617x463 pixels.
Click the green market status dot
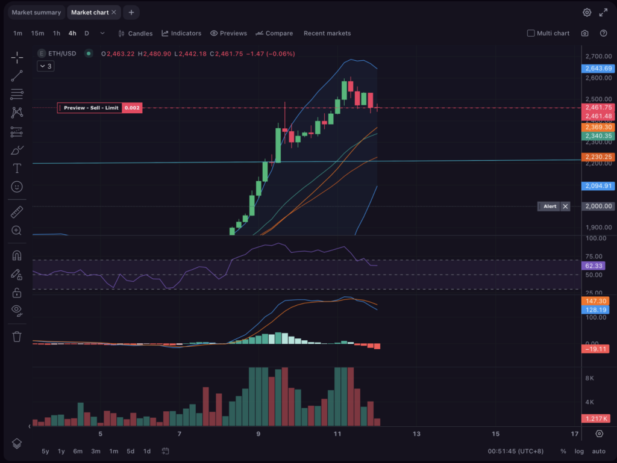[89, 54]
